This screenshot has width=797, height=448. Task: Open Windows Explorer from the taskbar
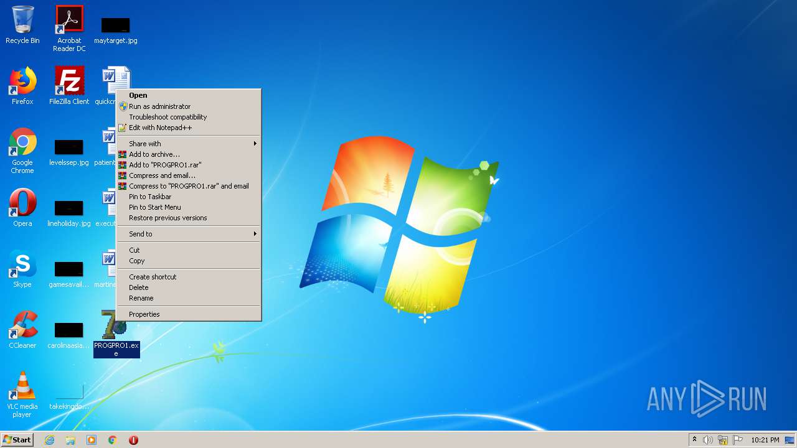pos(70,440)
